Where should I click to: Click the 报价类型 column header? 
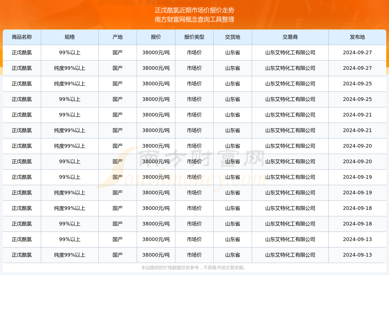click(194, 37)
